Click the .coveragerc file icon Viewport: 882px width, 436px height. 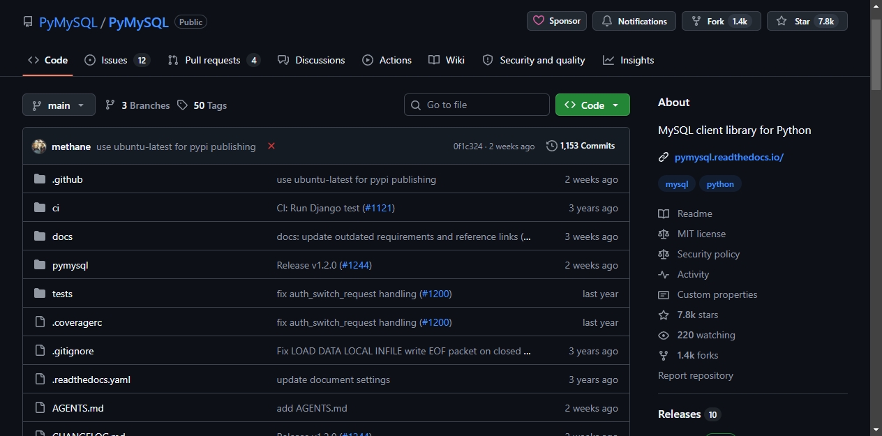coord(40,322)
